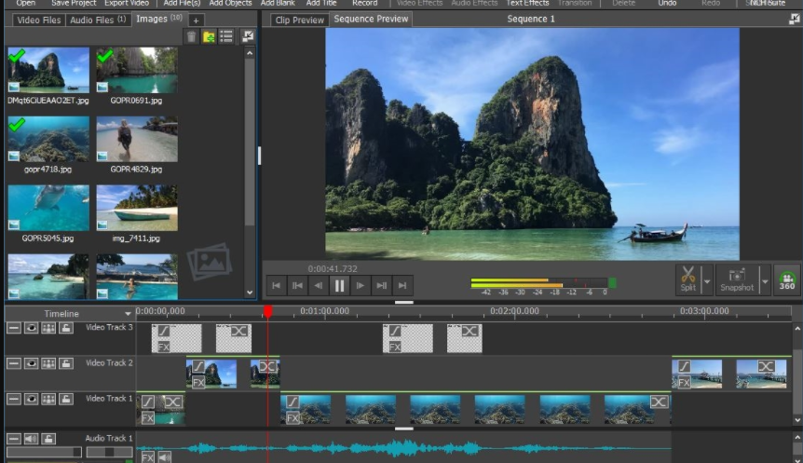Click Record in the toolbar
The image size is (803, 463).
pyautogui.click(x=364, y=3)
